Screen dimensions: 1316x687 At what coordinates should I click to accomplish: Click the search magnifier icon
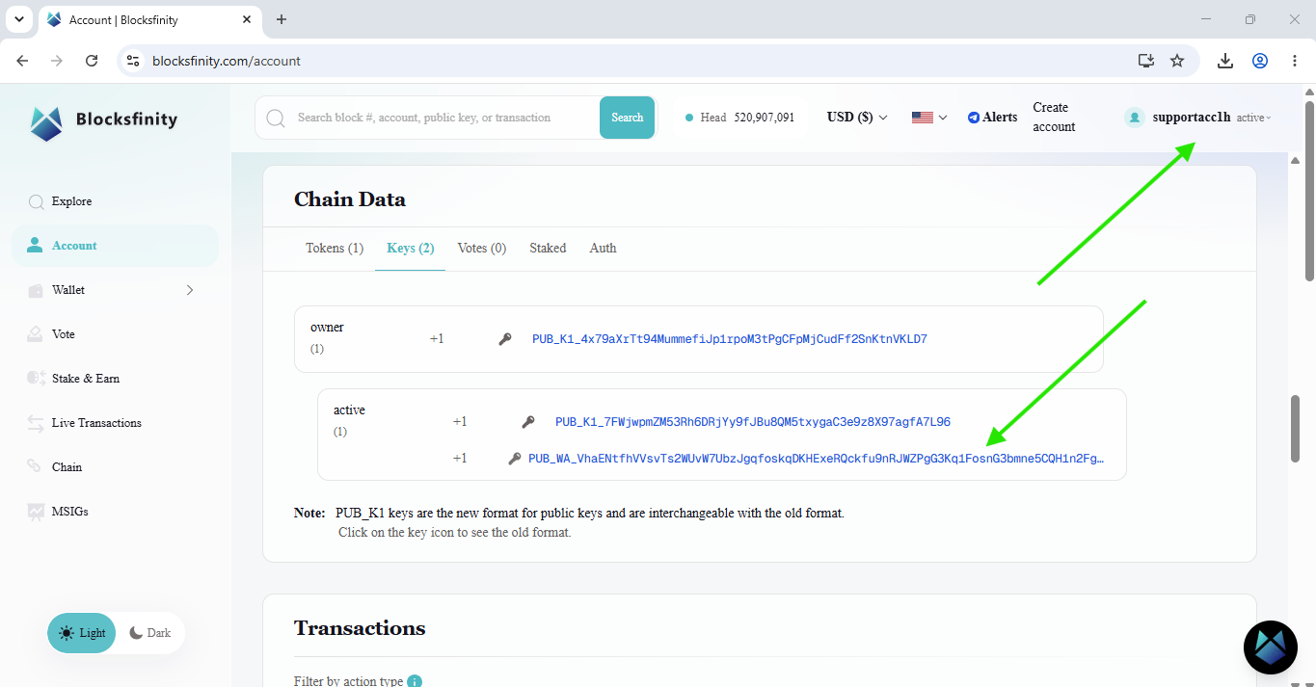point(276,118)
